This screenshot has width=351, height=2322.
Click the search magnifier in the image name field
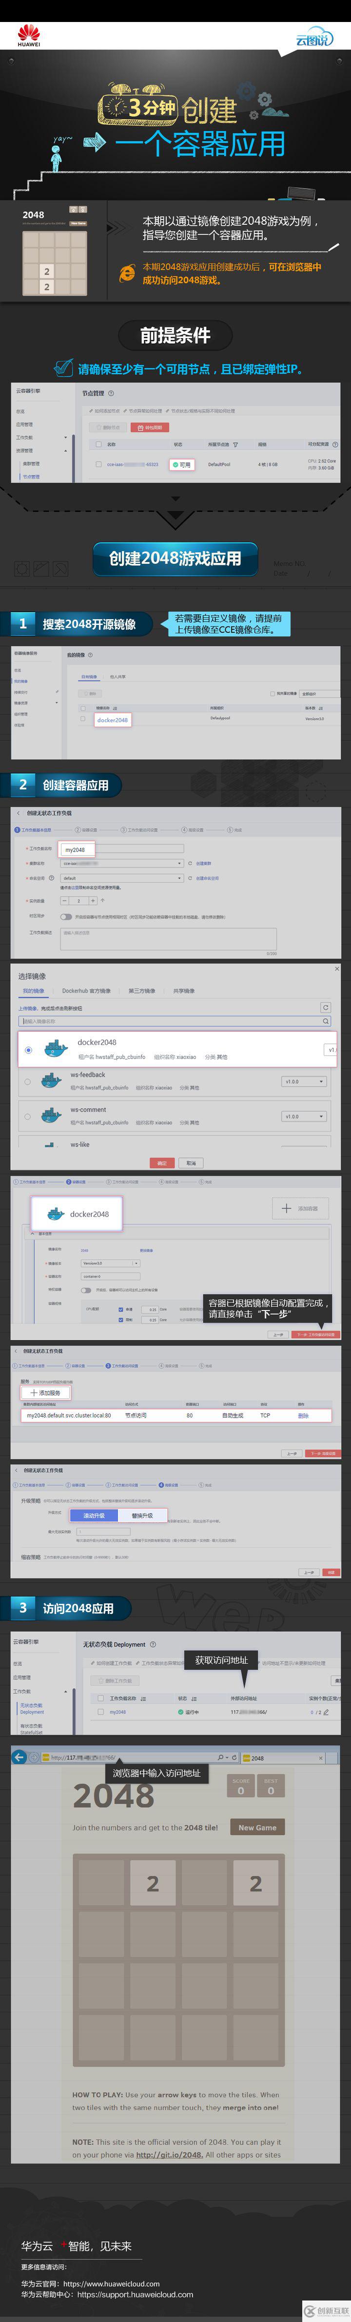click(326, 1020)
